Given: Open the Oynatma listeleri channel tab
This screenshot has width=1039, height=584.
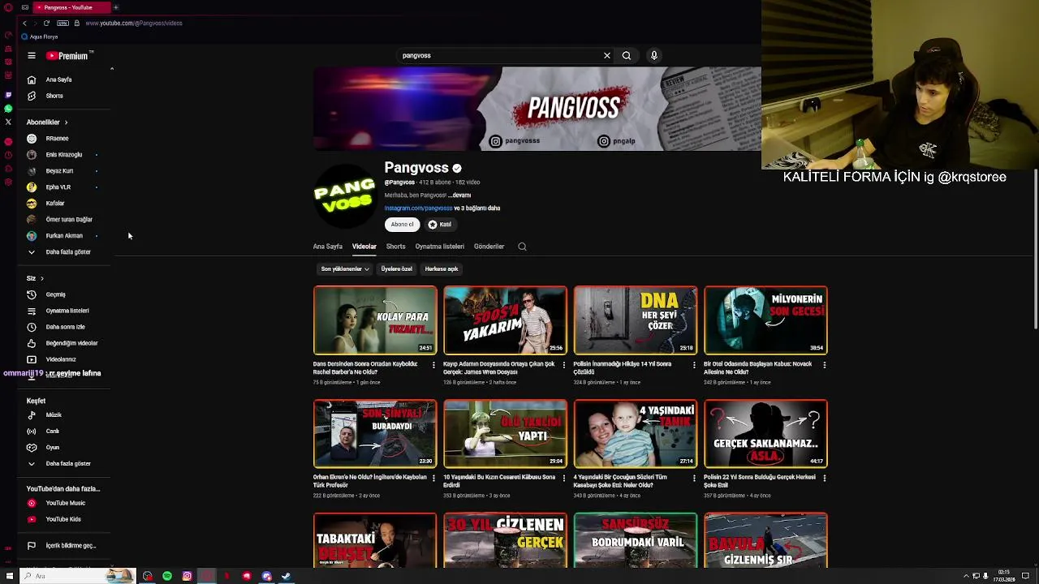Looking at the screenshot, I should pos(439,247).
